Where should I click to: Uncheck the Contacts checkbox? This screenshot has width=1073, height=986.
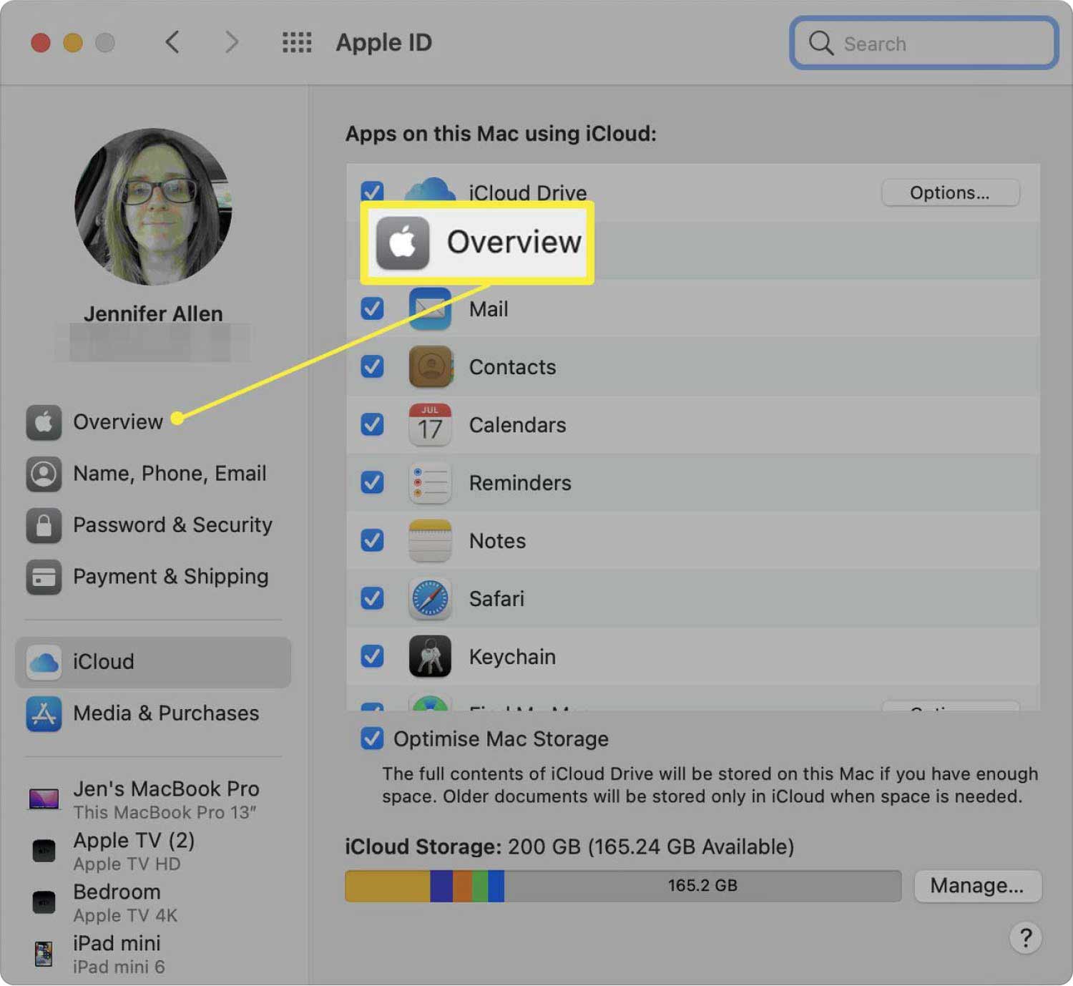(372, 367)
